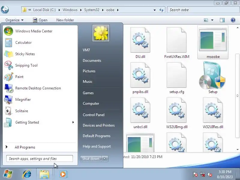Select the W32UIImg.dll file
Viewport: 240px width, 180px height.
tap(177, 113)
